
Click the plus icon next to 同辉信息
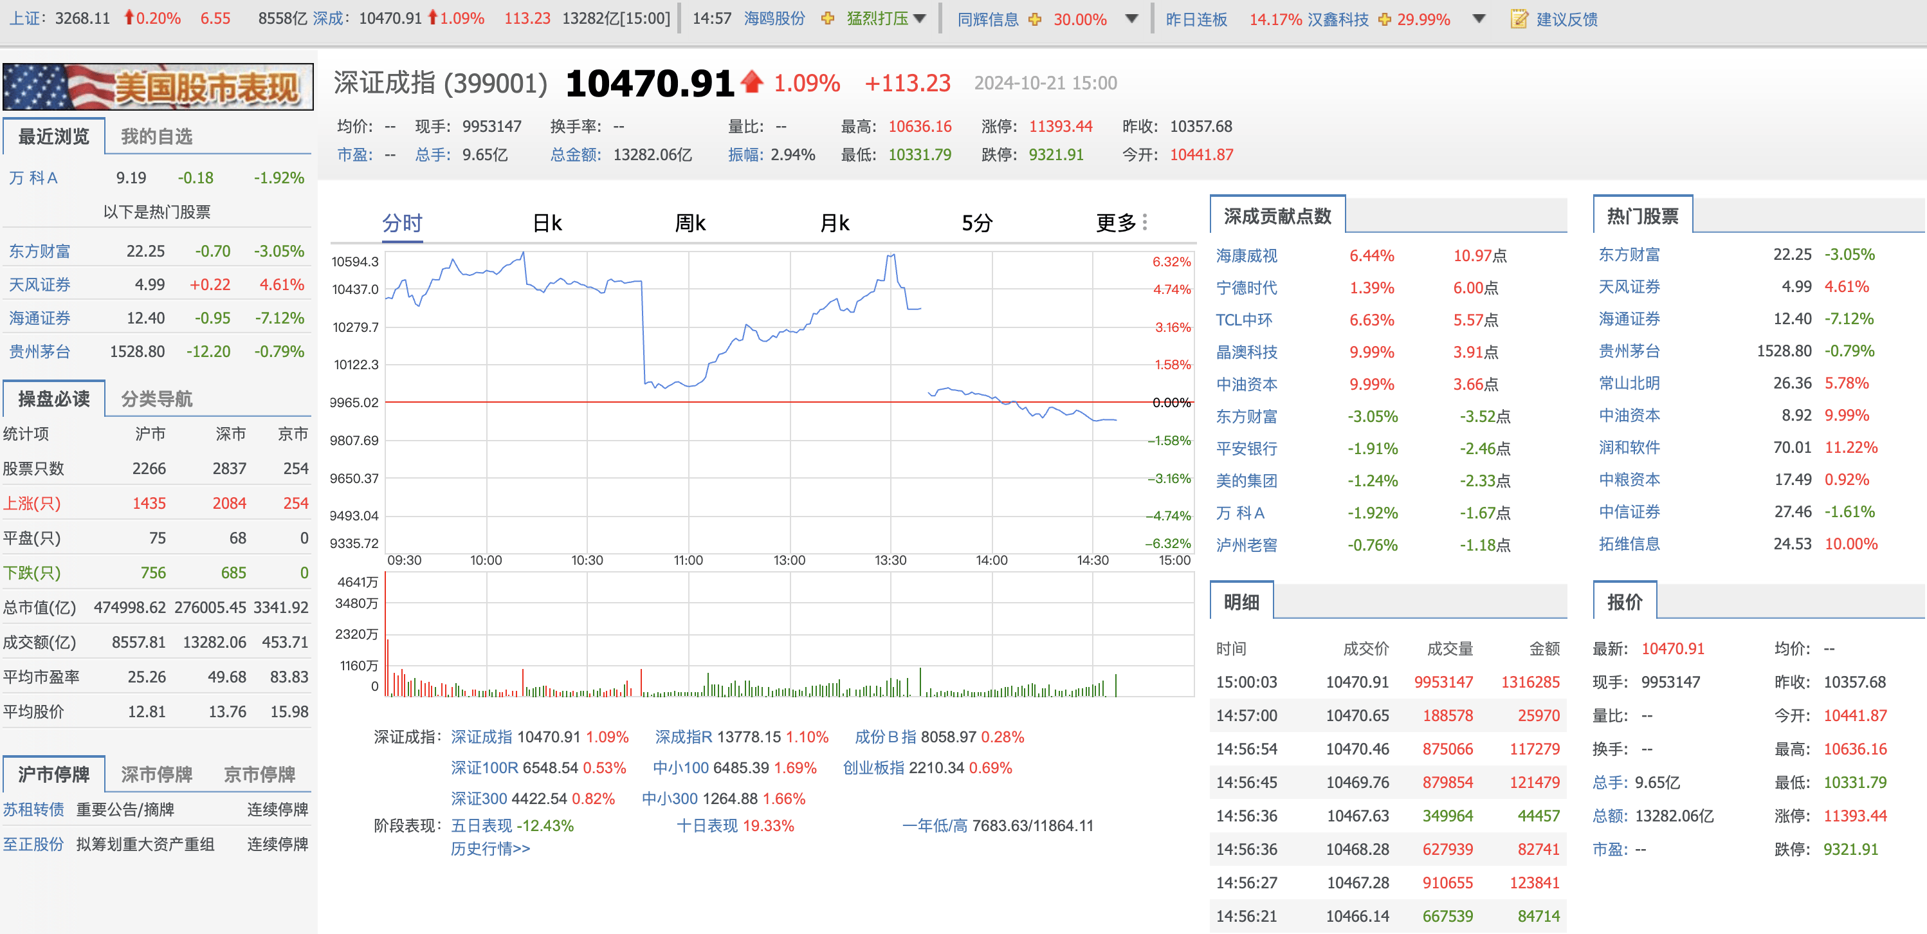[x=1034, y=19]
